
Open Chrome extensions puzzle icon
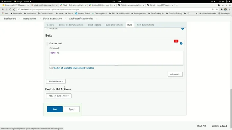[221, 10]
